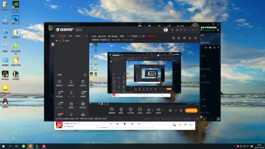The width and height of the screenshot is (265, 149).
Task: Add a friend in League client panel
Action: coord(206,48)
